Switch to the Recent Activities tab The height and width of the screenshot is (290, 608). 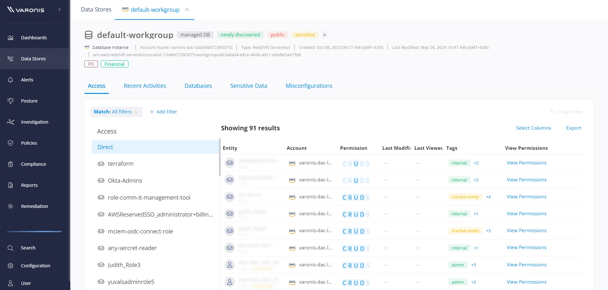tap(145, 86)
